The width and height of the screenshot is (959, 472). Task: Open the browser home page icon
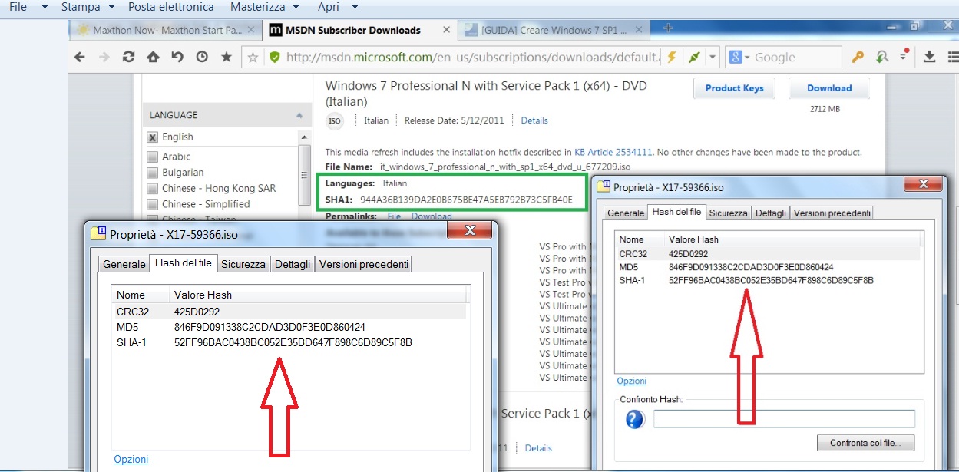[x=153, y=57]
